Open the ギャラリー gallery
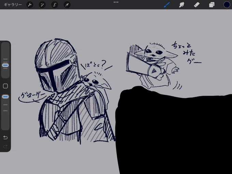The width and height of the screenshot is (232, 174). click(x=13, y=5)
